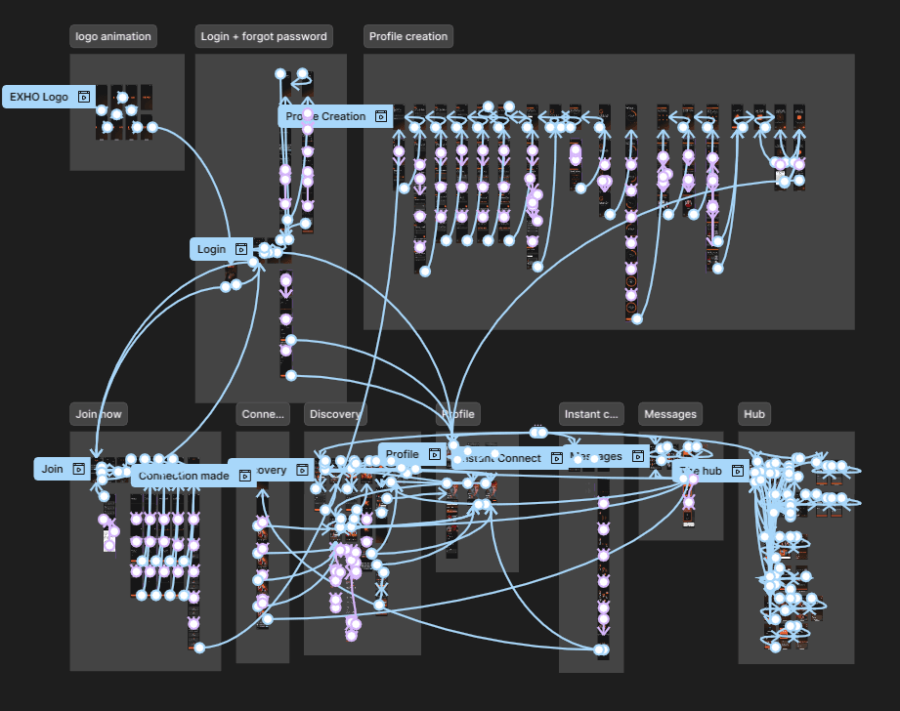Screen dimensions: 900x711
Task: Click the truncated "Conne..." section label
Action: click(263, 414)
